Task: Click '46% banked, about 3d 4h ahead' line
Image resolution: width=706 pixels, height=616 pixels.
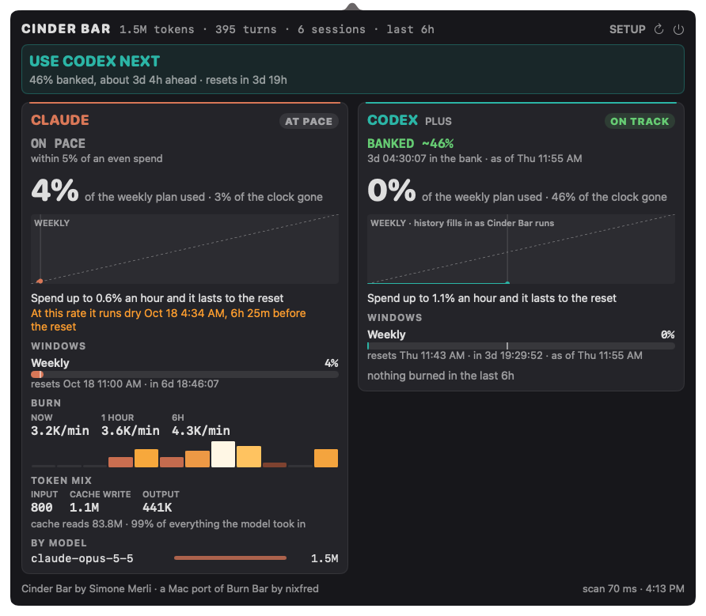Action: pos(113,80)
